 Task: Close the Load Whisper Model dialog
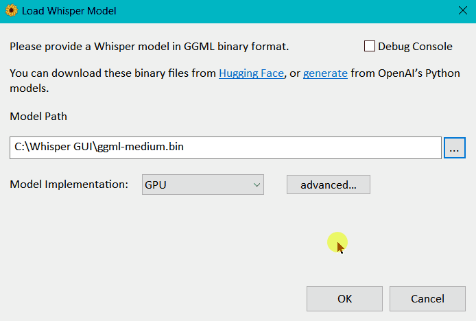coord(461,11)
